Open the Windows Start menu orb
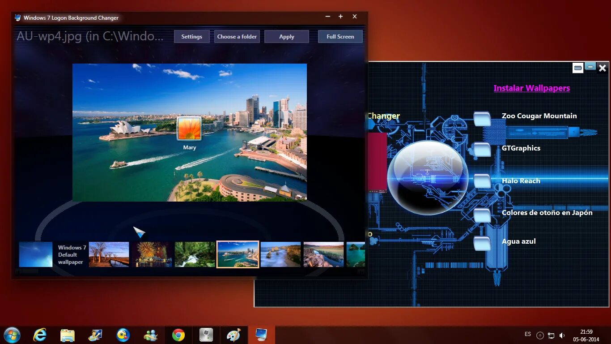The image size is (611, 344). tap(12, 335)
